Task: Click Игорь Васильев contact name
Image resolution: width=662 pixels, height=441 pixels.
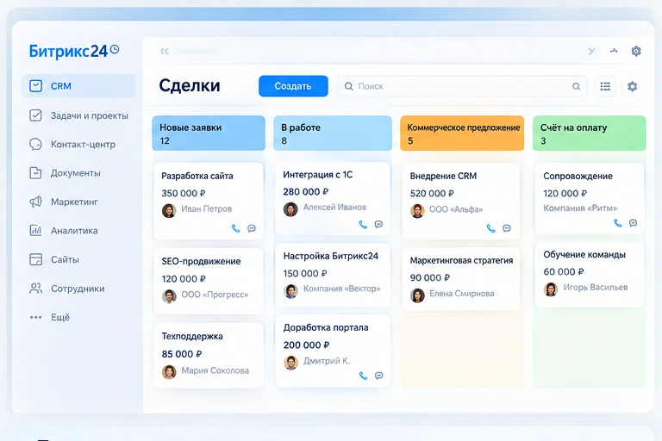Action: [596, 288]
